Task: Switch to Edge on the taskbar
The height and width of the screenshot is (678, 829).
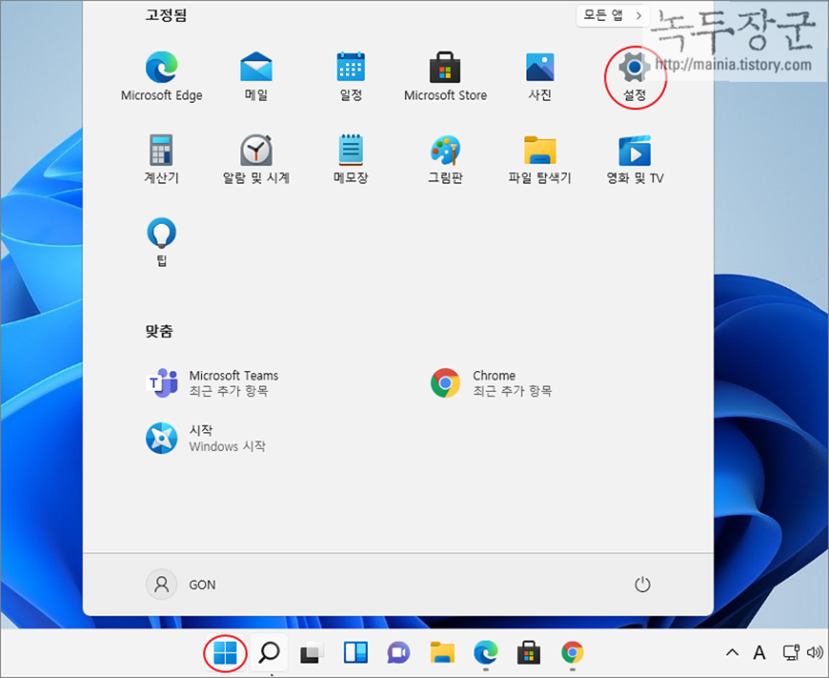Action: pyautogui.click(x=485, y=653)
